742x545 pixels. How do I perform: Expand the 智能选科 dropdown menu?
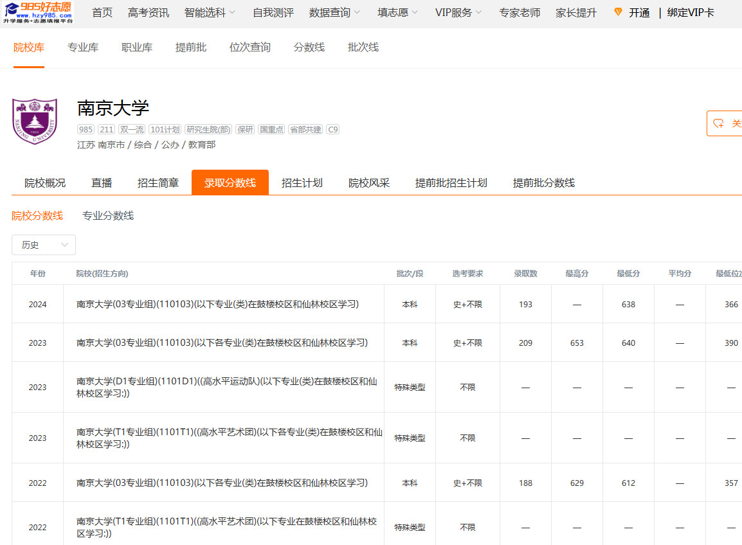[210, 13]
